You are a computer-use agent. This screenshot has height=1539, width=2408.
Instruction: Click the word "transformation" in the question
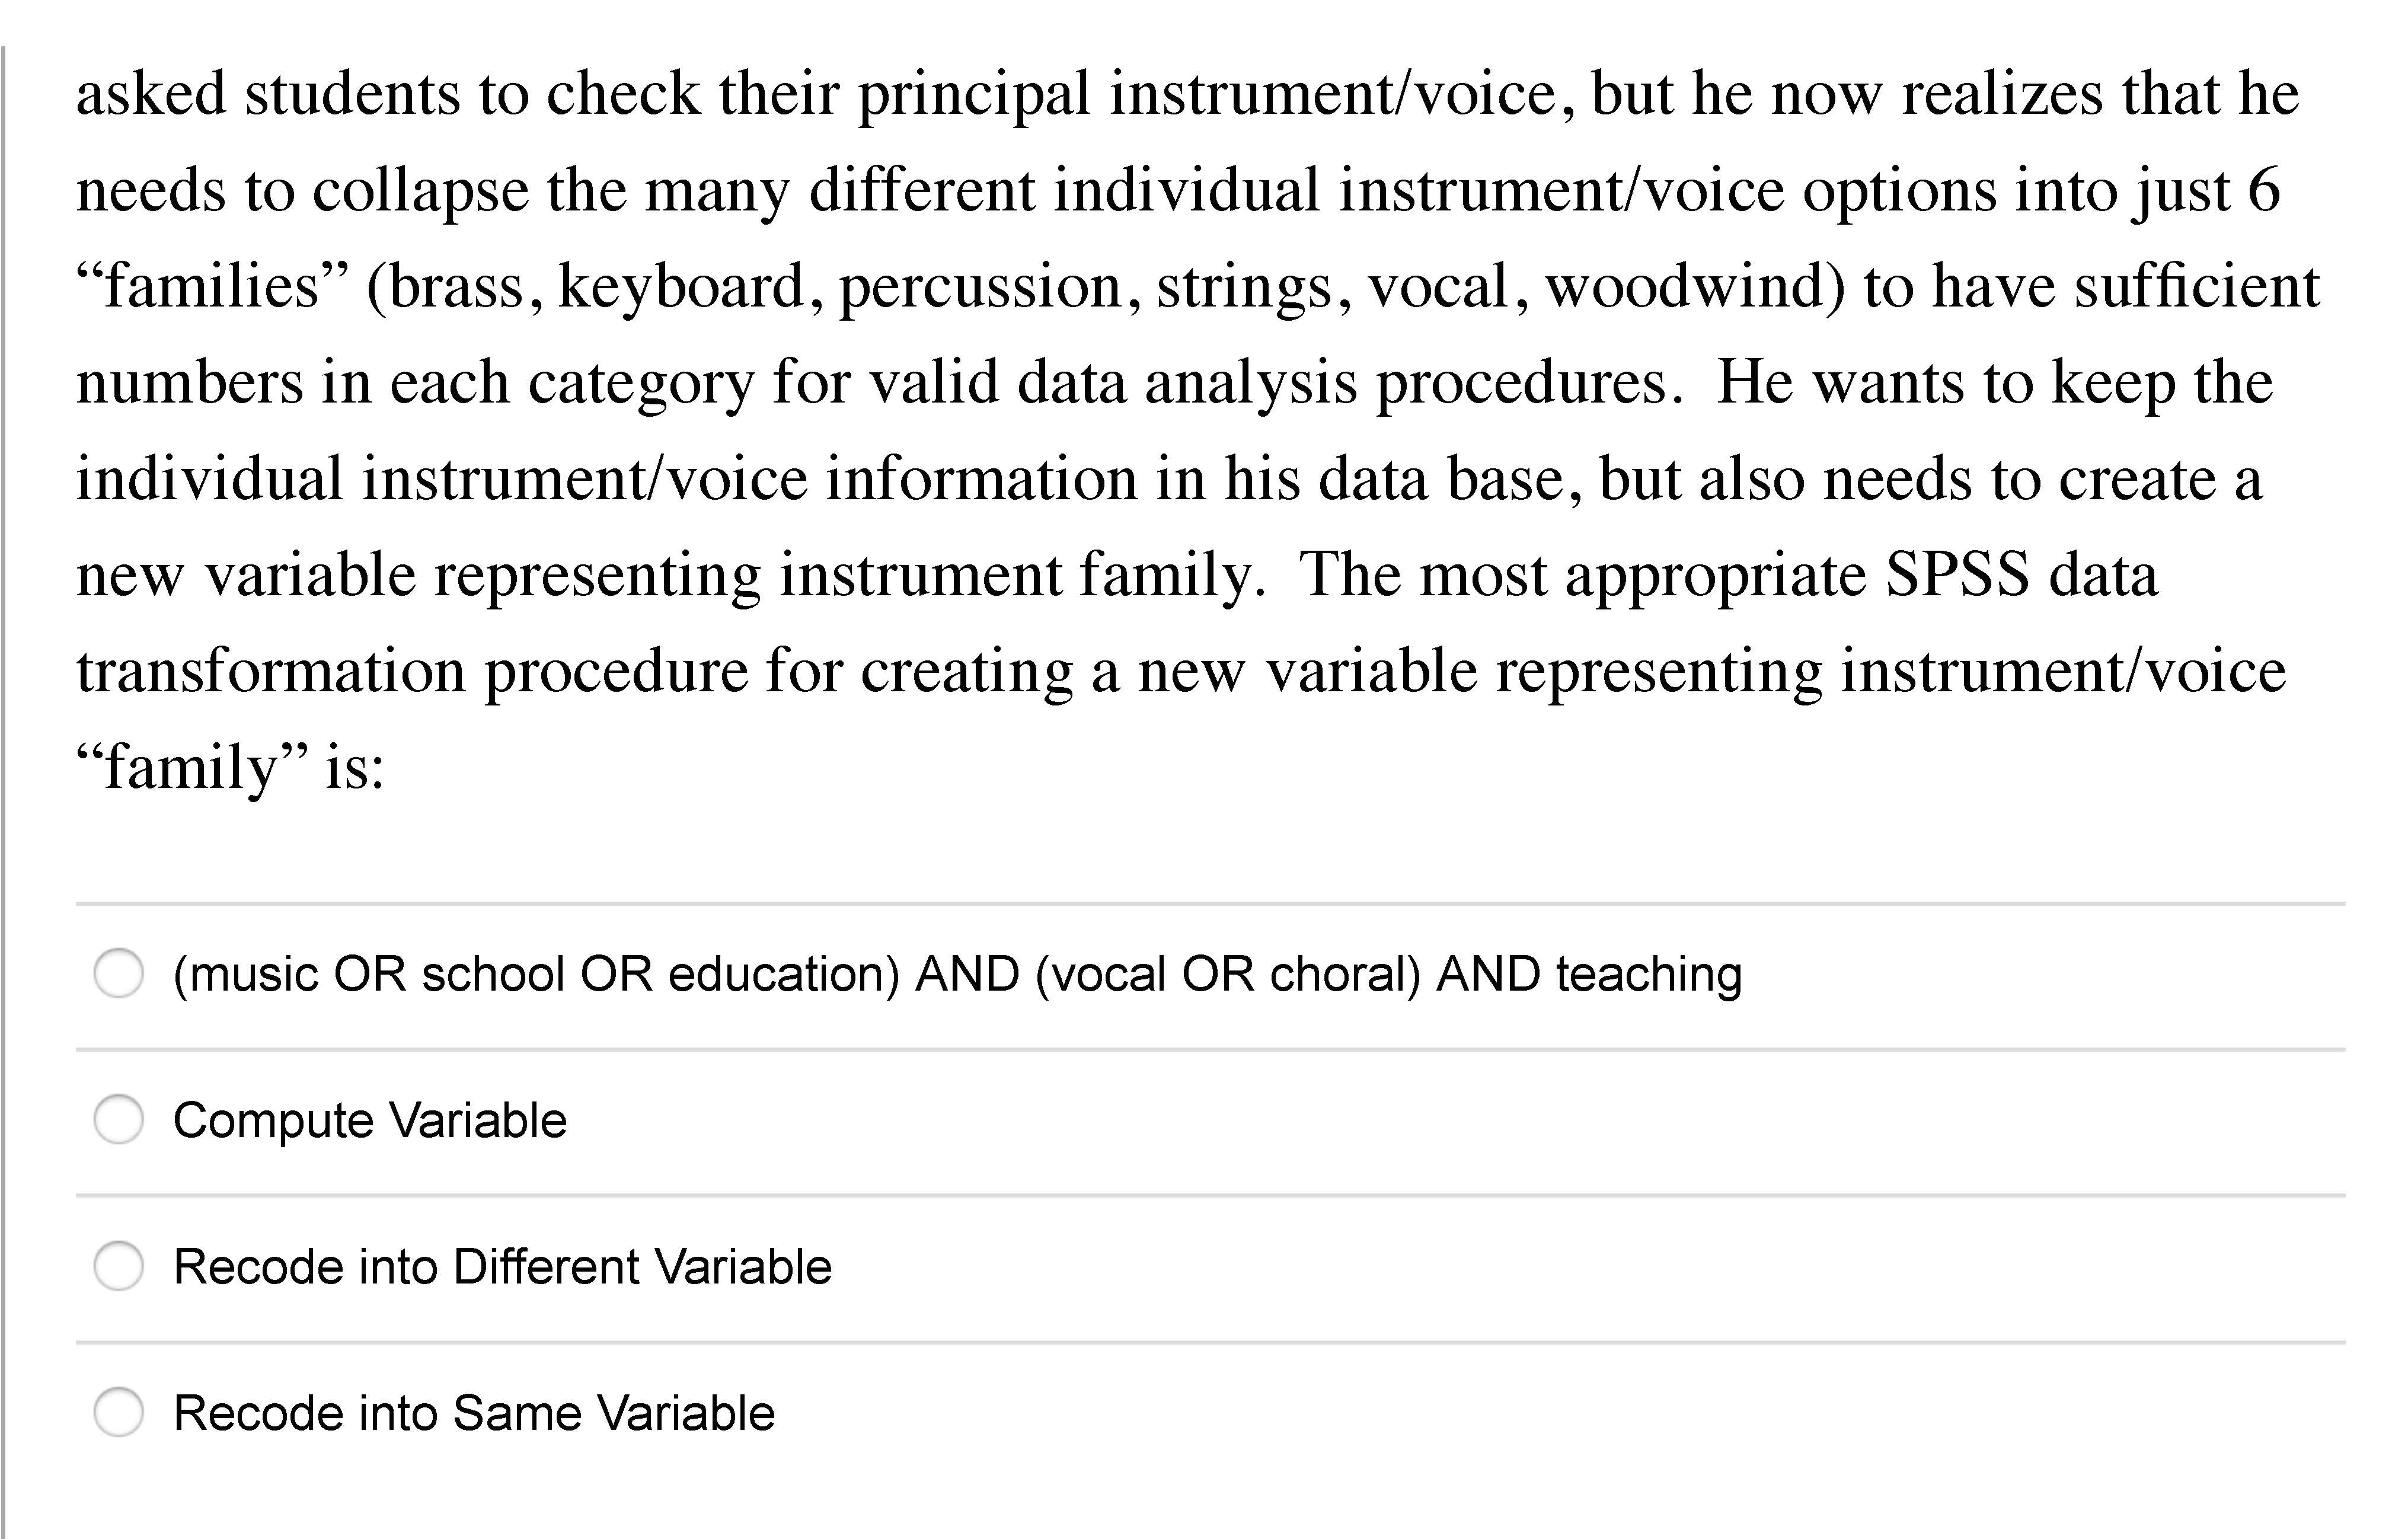click(271, 671)
